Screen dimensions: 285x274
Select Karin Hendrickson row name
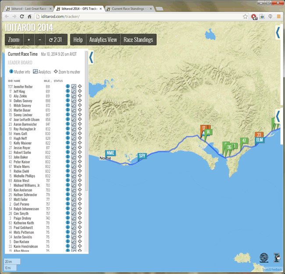[25, 246]
